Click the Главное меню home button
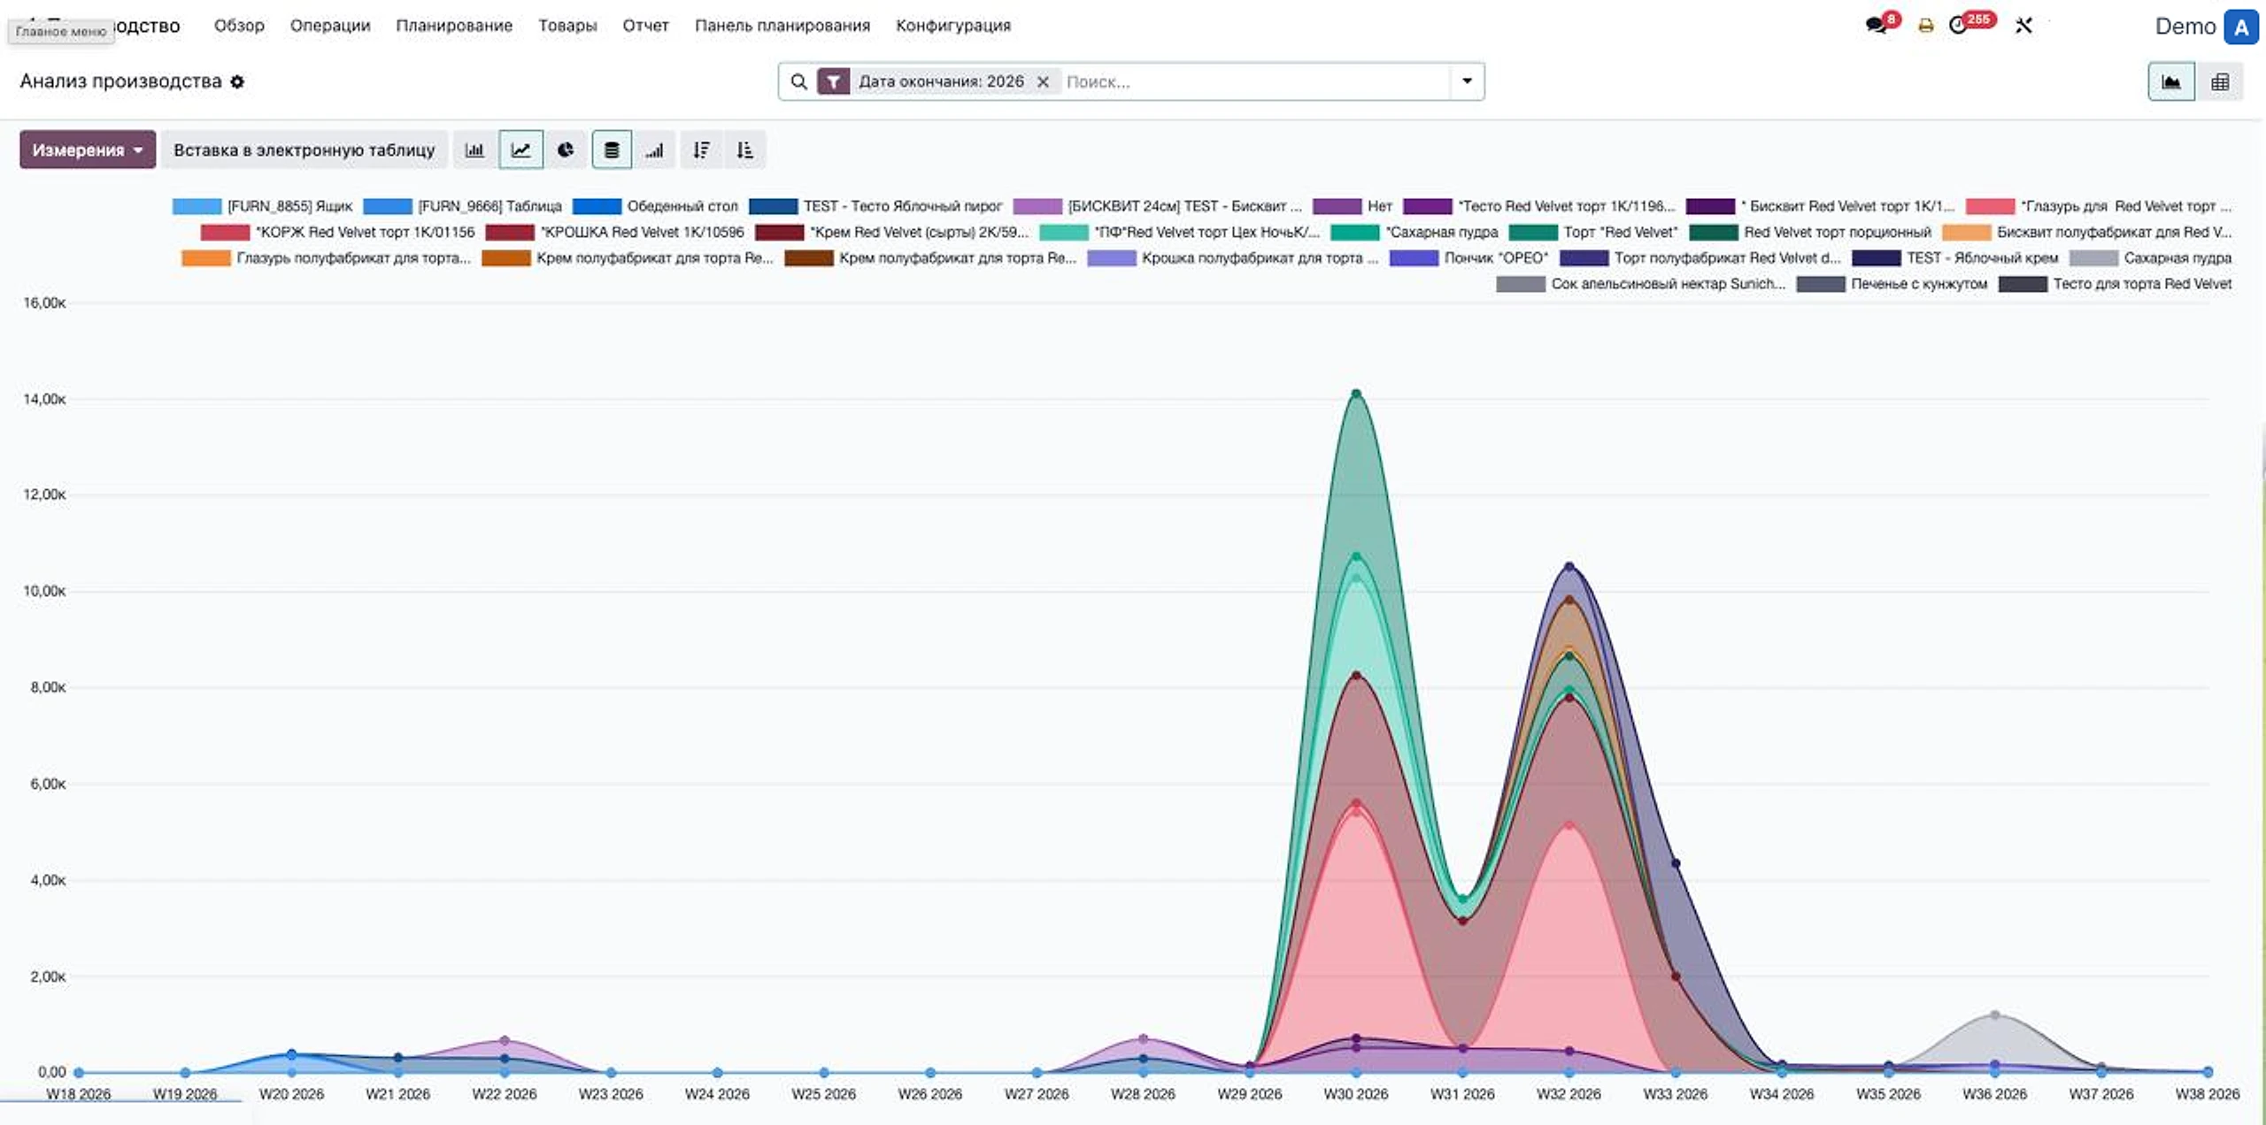2266x1125 pixels. pos(60,31)
